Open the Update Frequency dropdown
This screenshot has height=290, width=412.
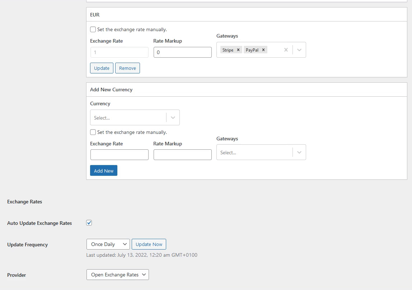(108, 245)
